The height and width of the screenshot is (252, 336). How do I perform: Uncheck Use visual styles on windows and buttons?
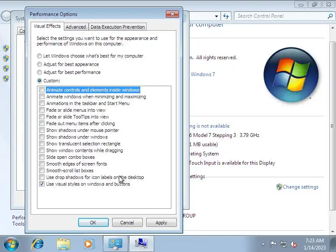pyautogui.click(x=42, y=184)
